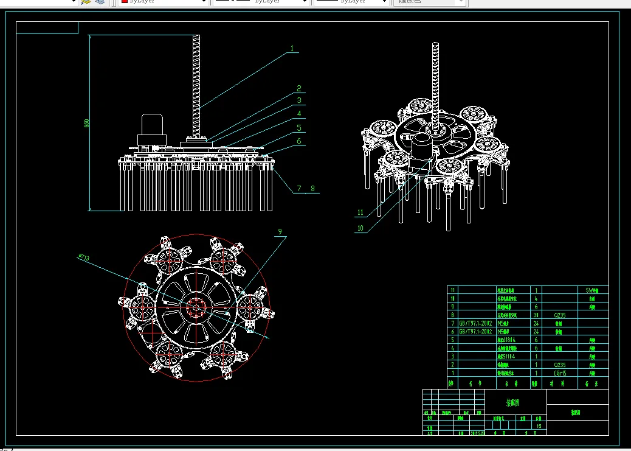Image resolution: width=631 pixels, height=451 pixels.
Task: Select balloon number 10 under the isometric view
Action: (360, 228)
